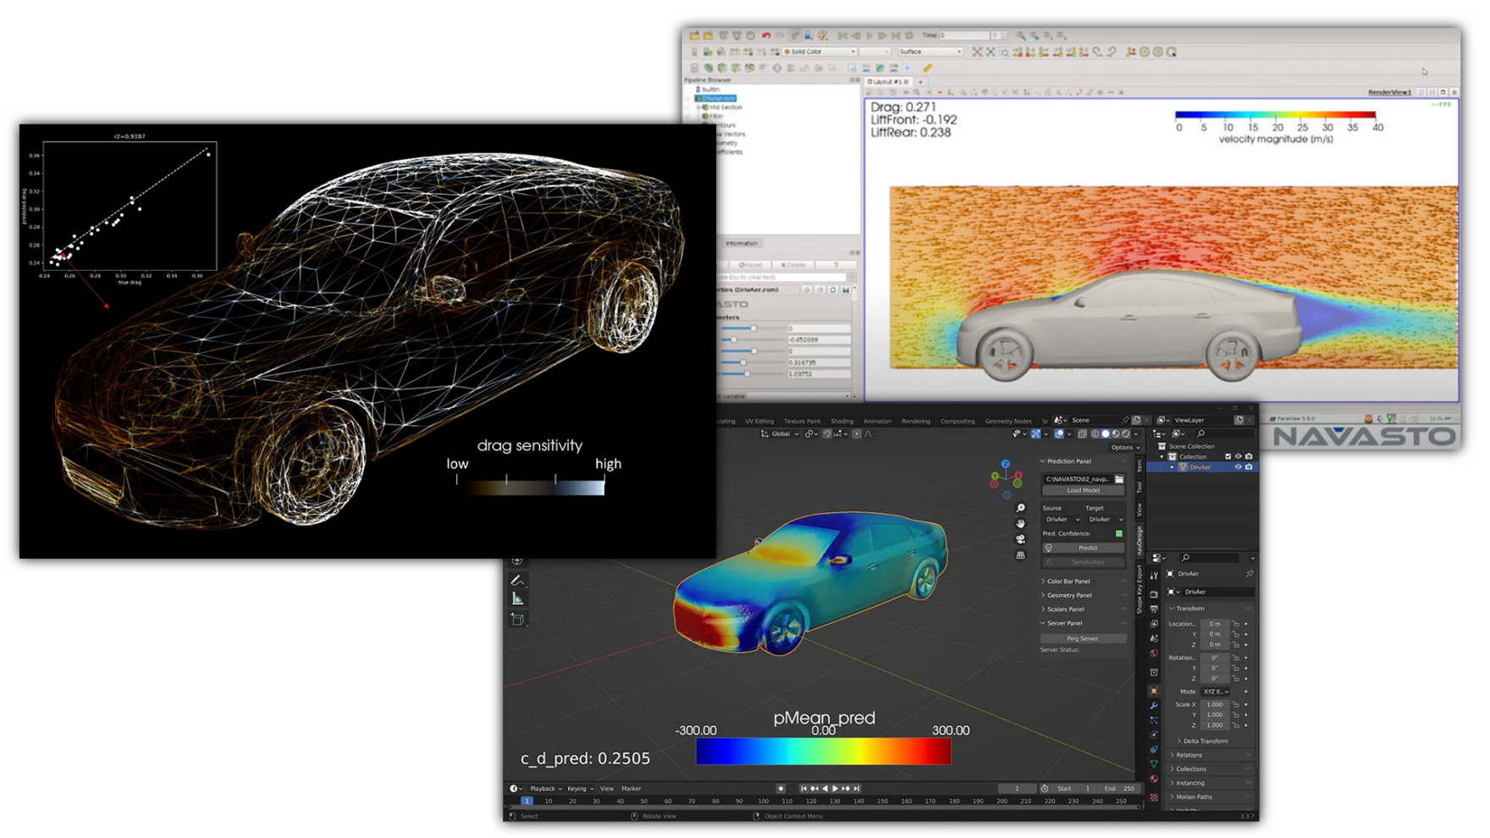Viewport: 1490px width, 838px height.
Task: Open the Solid Color dropdown in ParaView
Action: pyautogui.click(x=819, y=52)
